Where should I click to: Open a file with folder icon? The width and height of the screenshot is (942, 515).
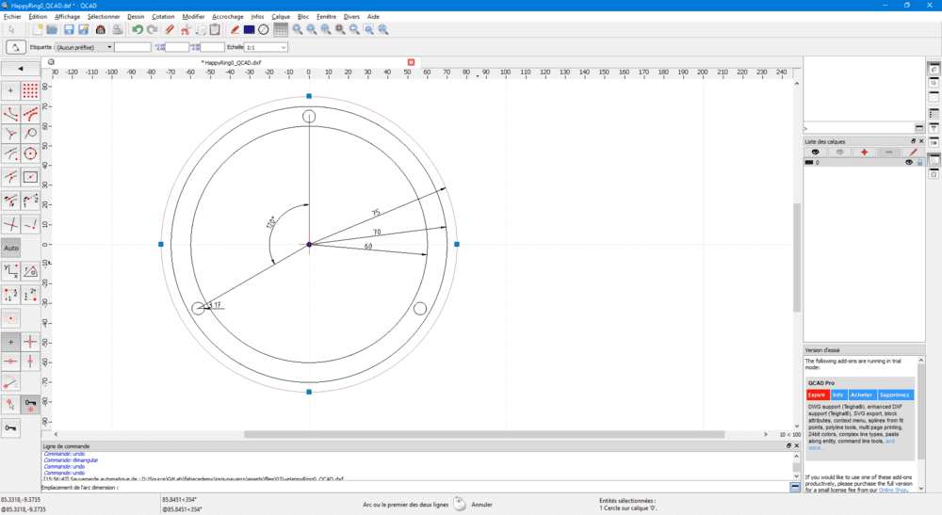click(x=52, y=29)
